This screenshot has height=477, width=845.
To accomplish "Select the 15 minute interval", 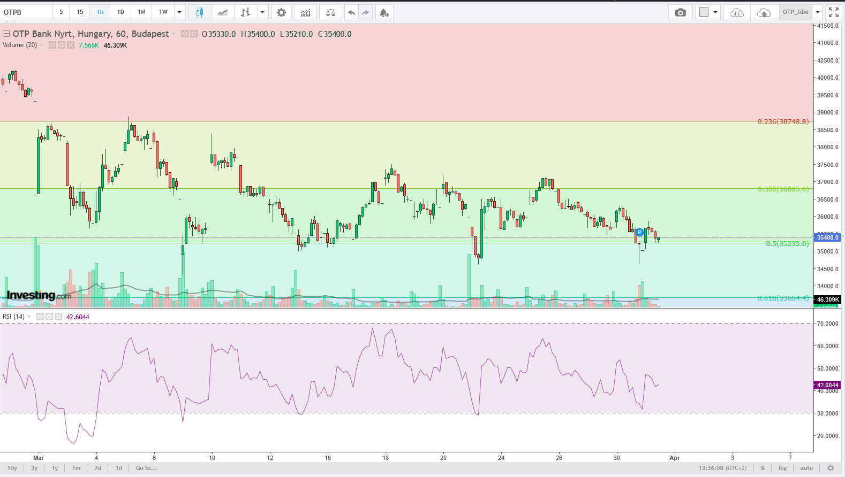I will [x=80, y=12].
